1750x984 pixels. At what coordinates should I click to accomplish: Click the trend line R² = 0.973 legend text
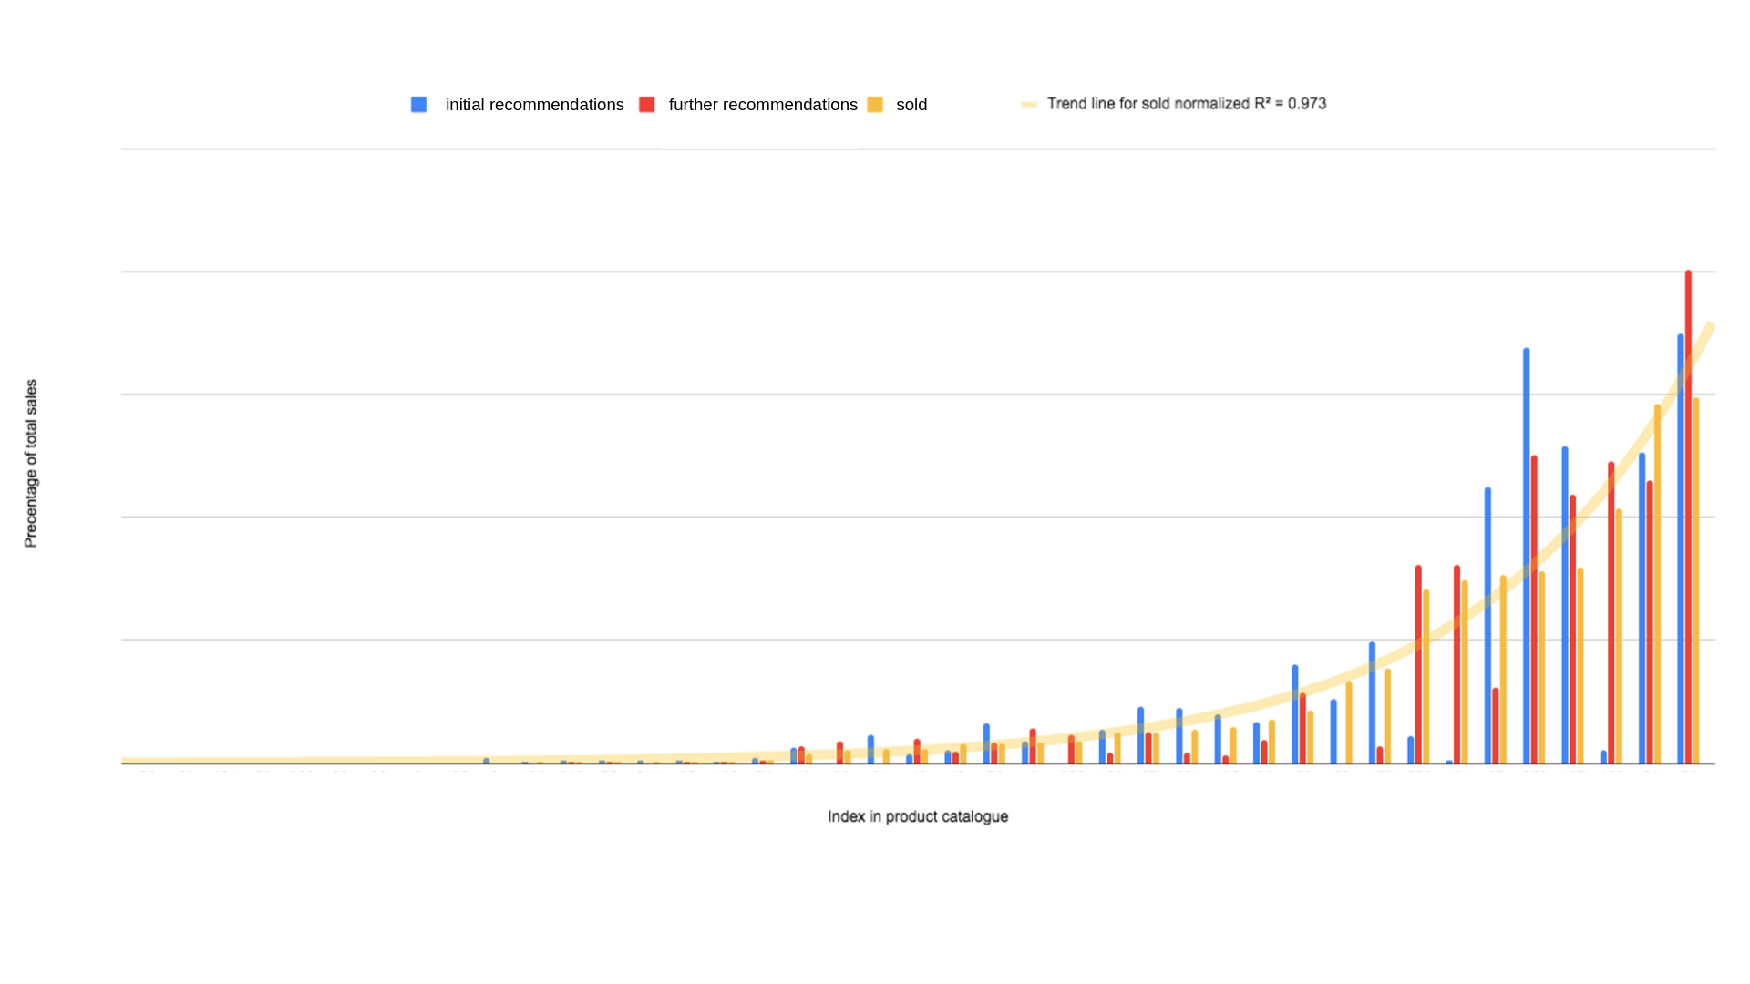1186,104
